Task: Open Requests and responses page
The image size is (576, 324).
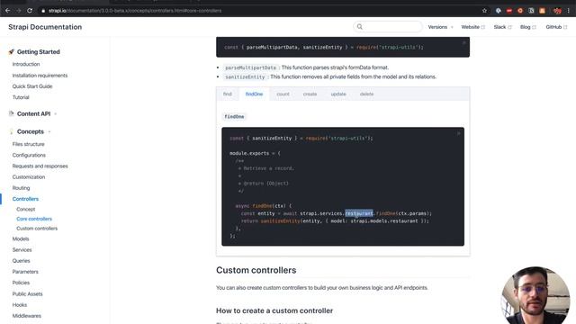Action: [40, 166]
